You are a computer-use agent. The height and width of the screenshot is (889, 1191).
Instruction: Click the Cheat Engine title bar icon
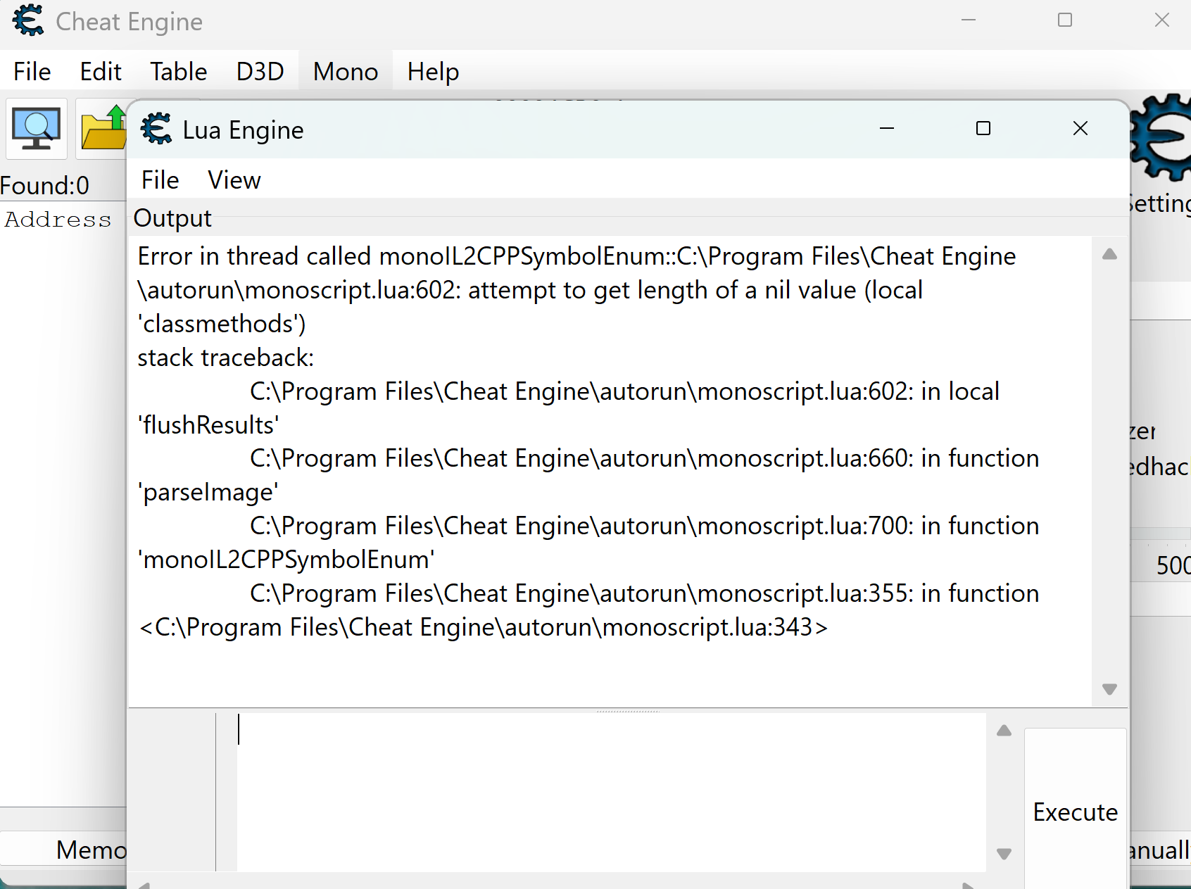[x=28, y=20]
